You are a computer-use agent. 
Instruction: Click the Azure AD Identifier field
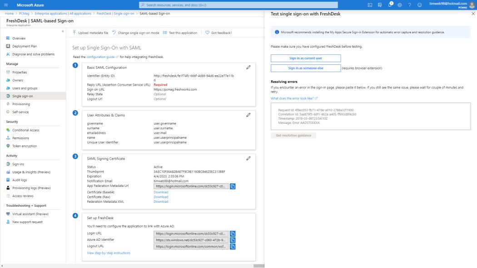(191, 240)
